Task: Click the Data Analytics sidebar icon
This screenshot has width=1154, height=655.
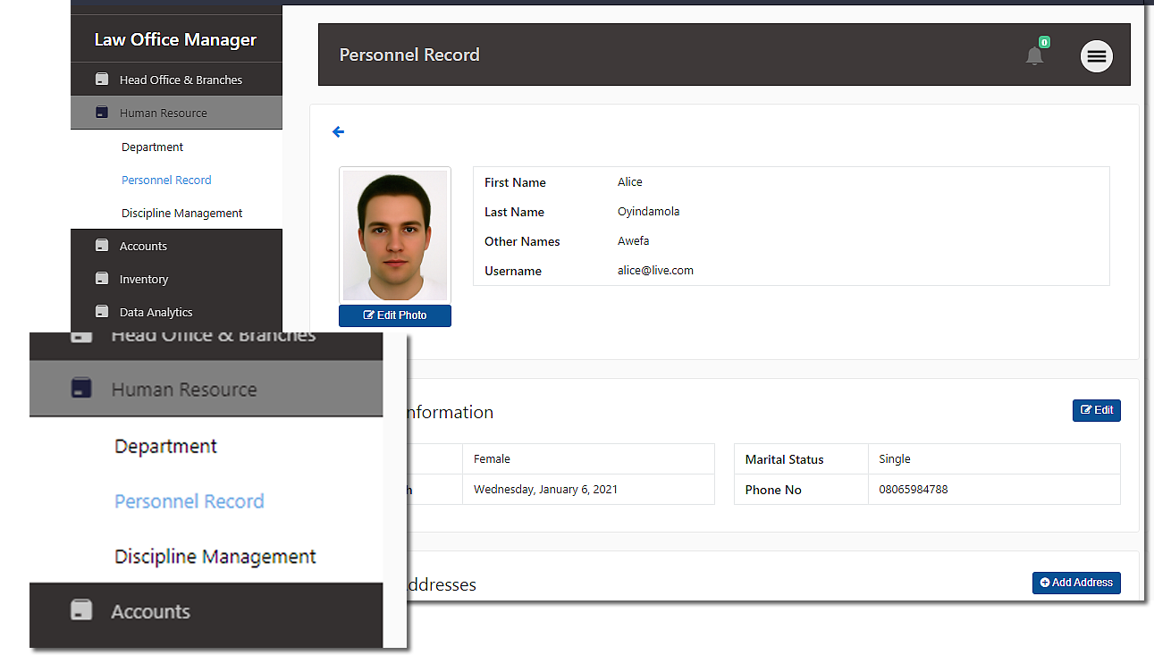Action: tap(102, 312)
